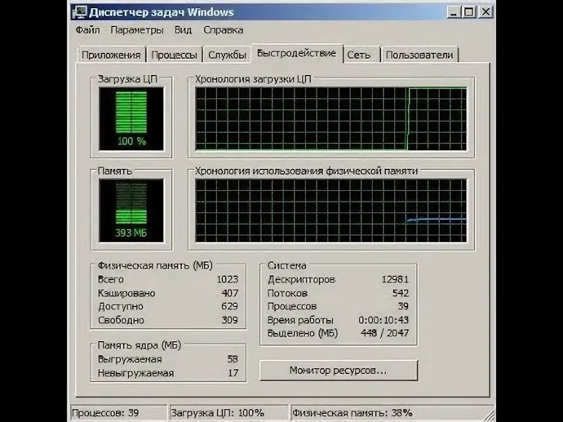Click the Дескрипторов value 12981
The width and height of the screenshot is (563, 422).
click(x=395, y=279)
